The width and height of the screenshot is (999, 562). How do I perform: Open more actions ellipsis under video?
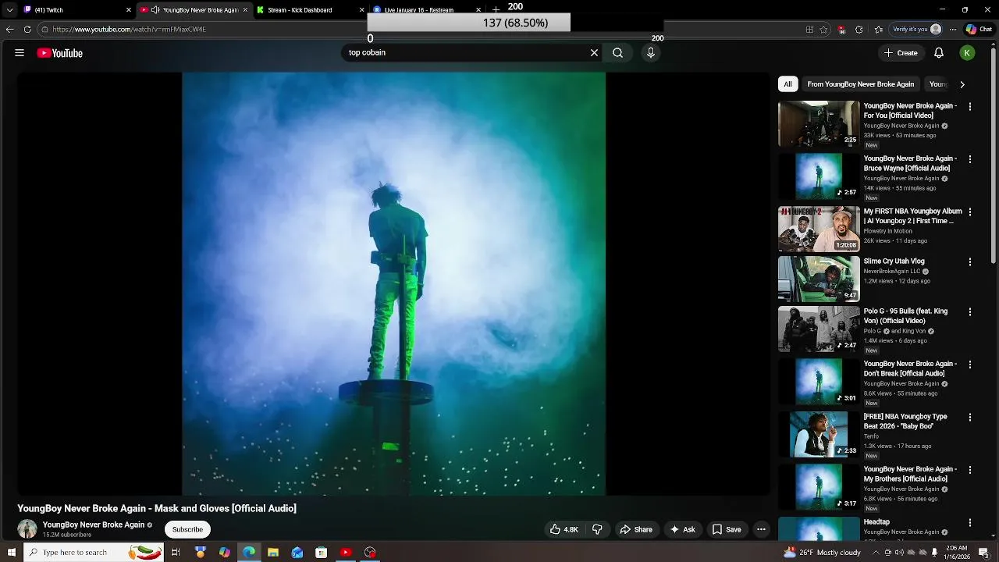pos(761,529)
